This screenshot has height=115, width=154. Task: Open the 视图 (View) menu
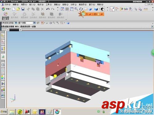pos(24,5)
